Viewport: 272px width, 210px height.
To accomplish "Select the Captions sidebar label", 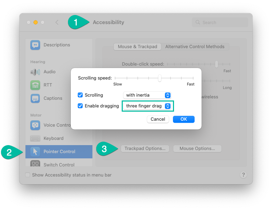I will [53, 98].
